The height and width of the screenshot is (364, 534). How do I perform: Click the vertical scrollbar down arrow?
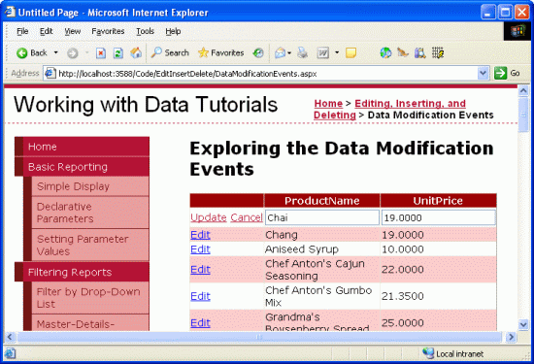523,324
